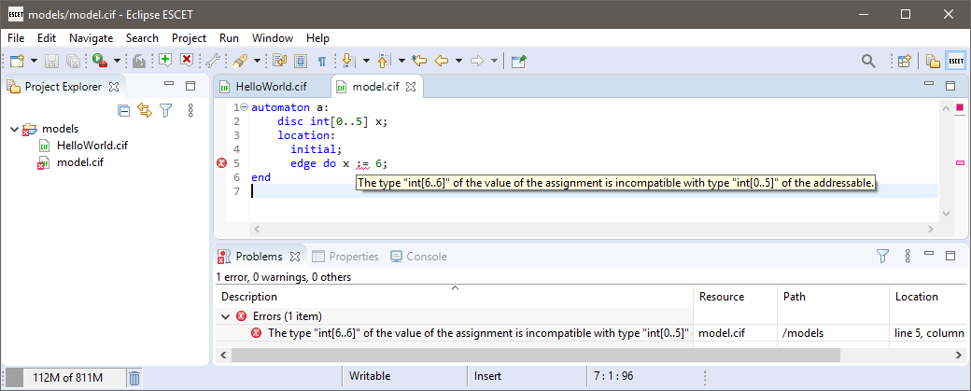The height and width of the screenshot is (391, 971).
Task: Collapse the models project folder
Action: tap(14, 129)
